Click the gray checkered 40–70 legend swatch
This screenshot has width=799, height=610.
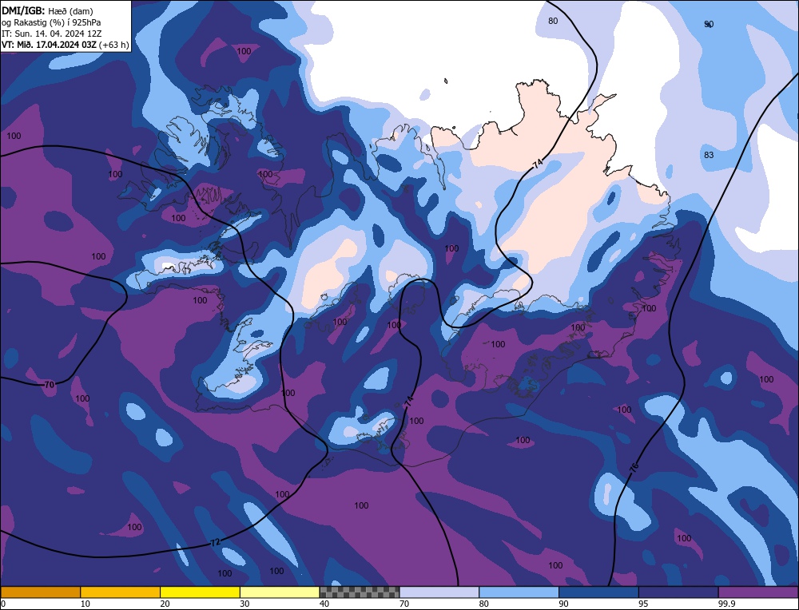(360, 592)
